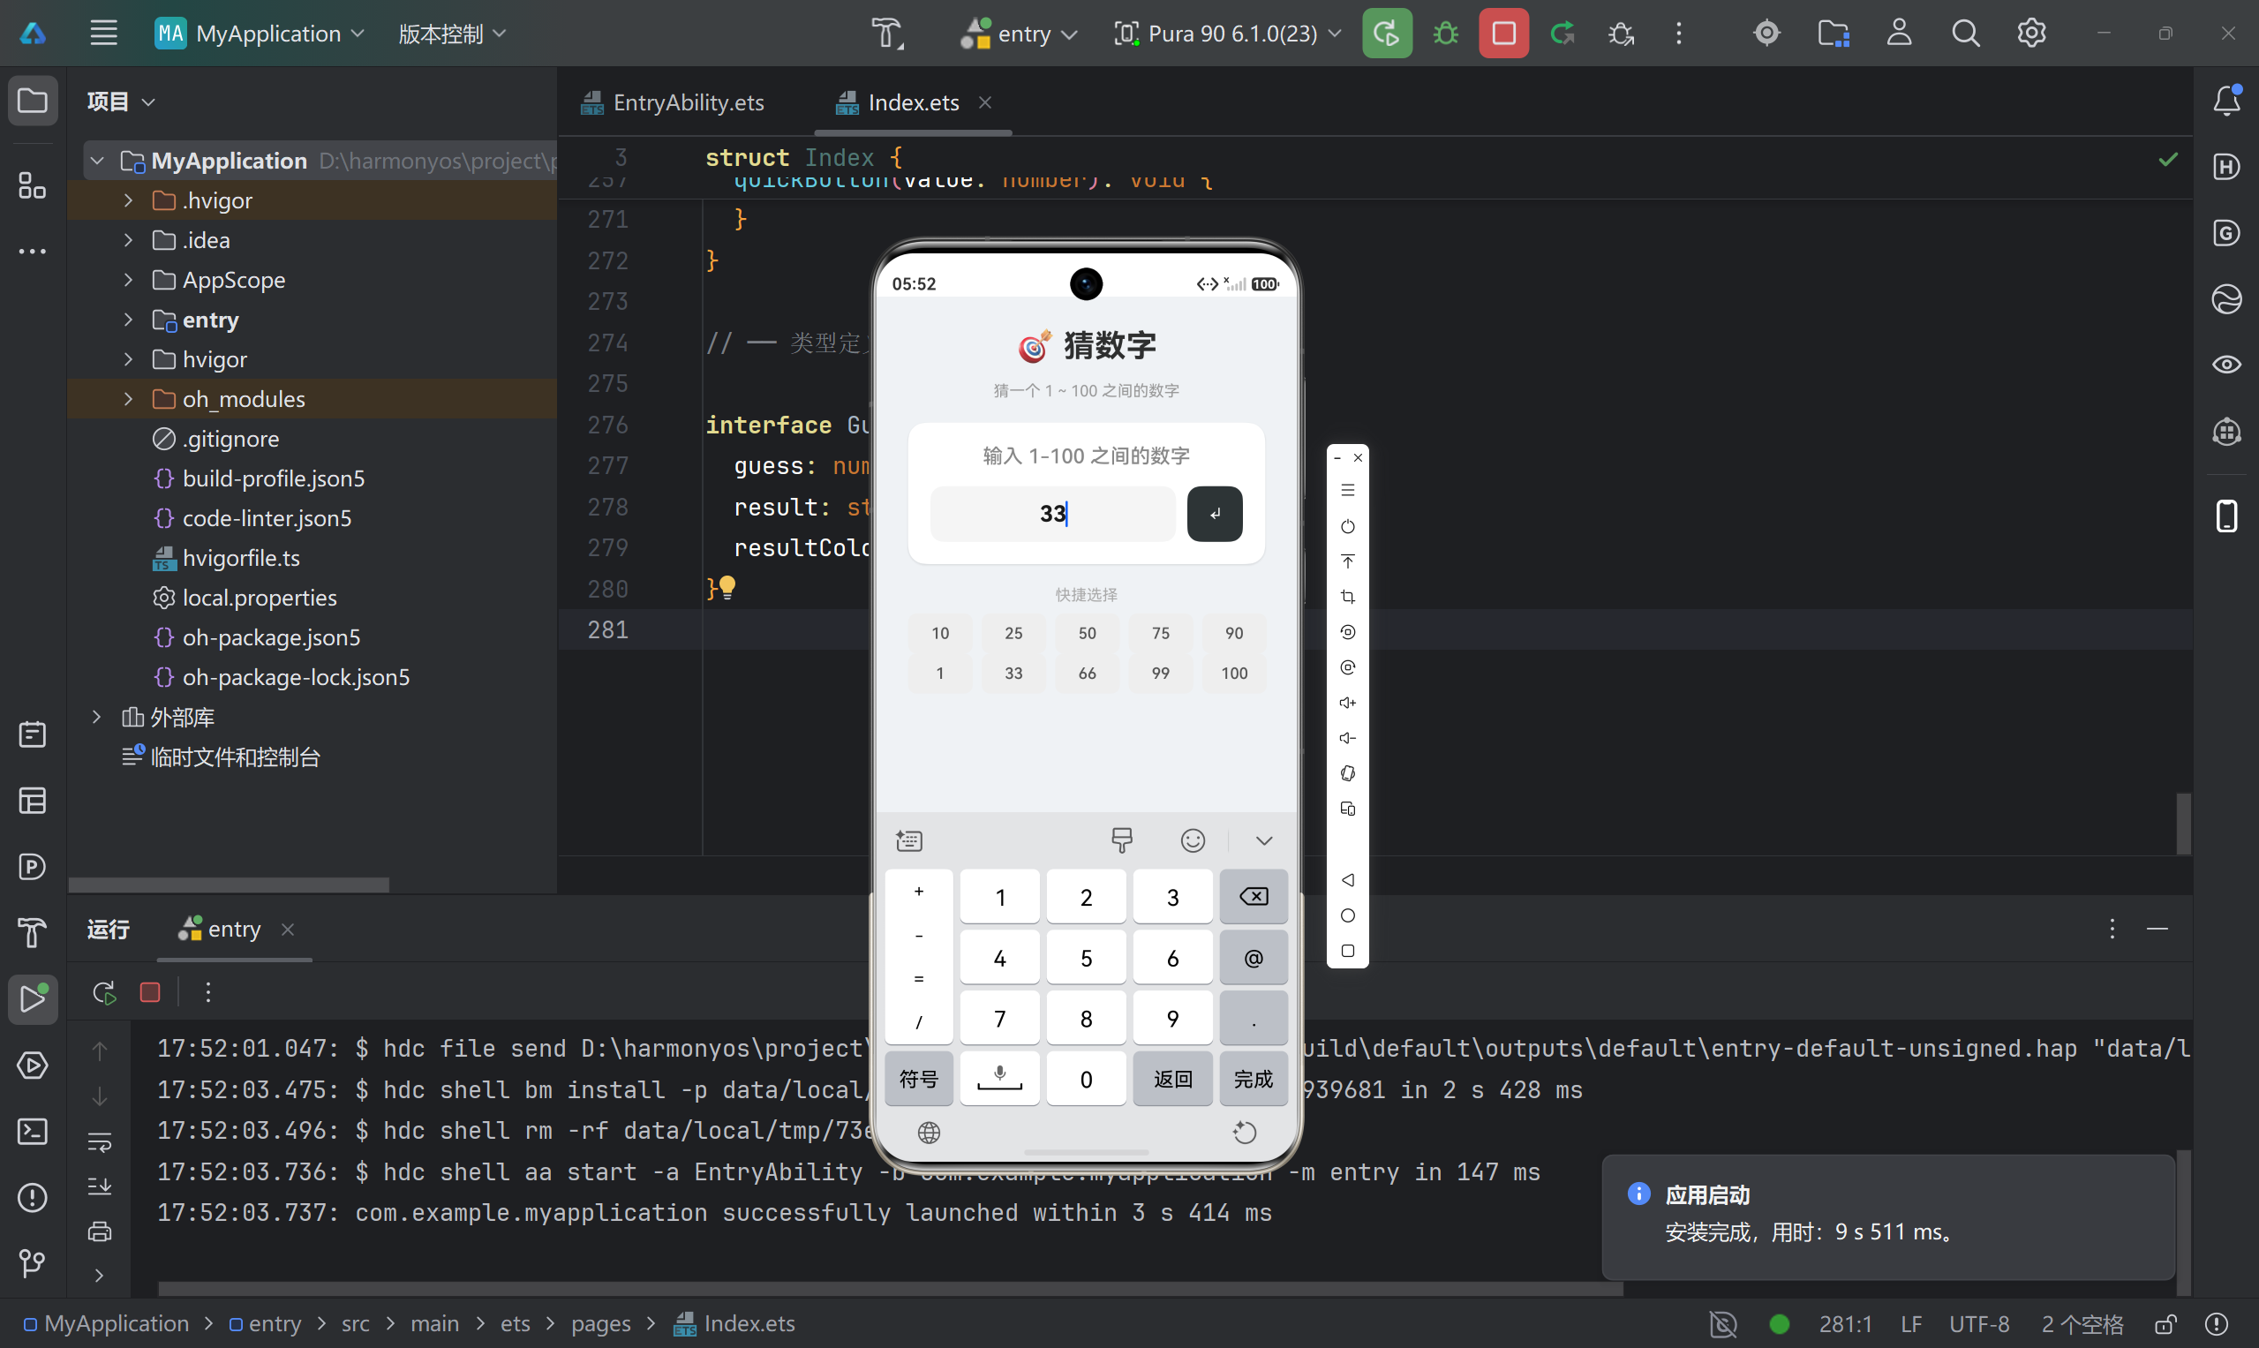Open the Structure tool window icon
This screenshot has width=2259, height=1348.
33,186
